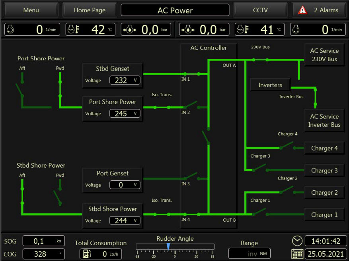Go to the Home Page

pyautogui.click(x=90, y=10)
